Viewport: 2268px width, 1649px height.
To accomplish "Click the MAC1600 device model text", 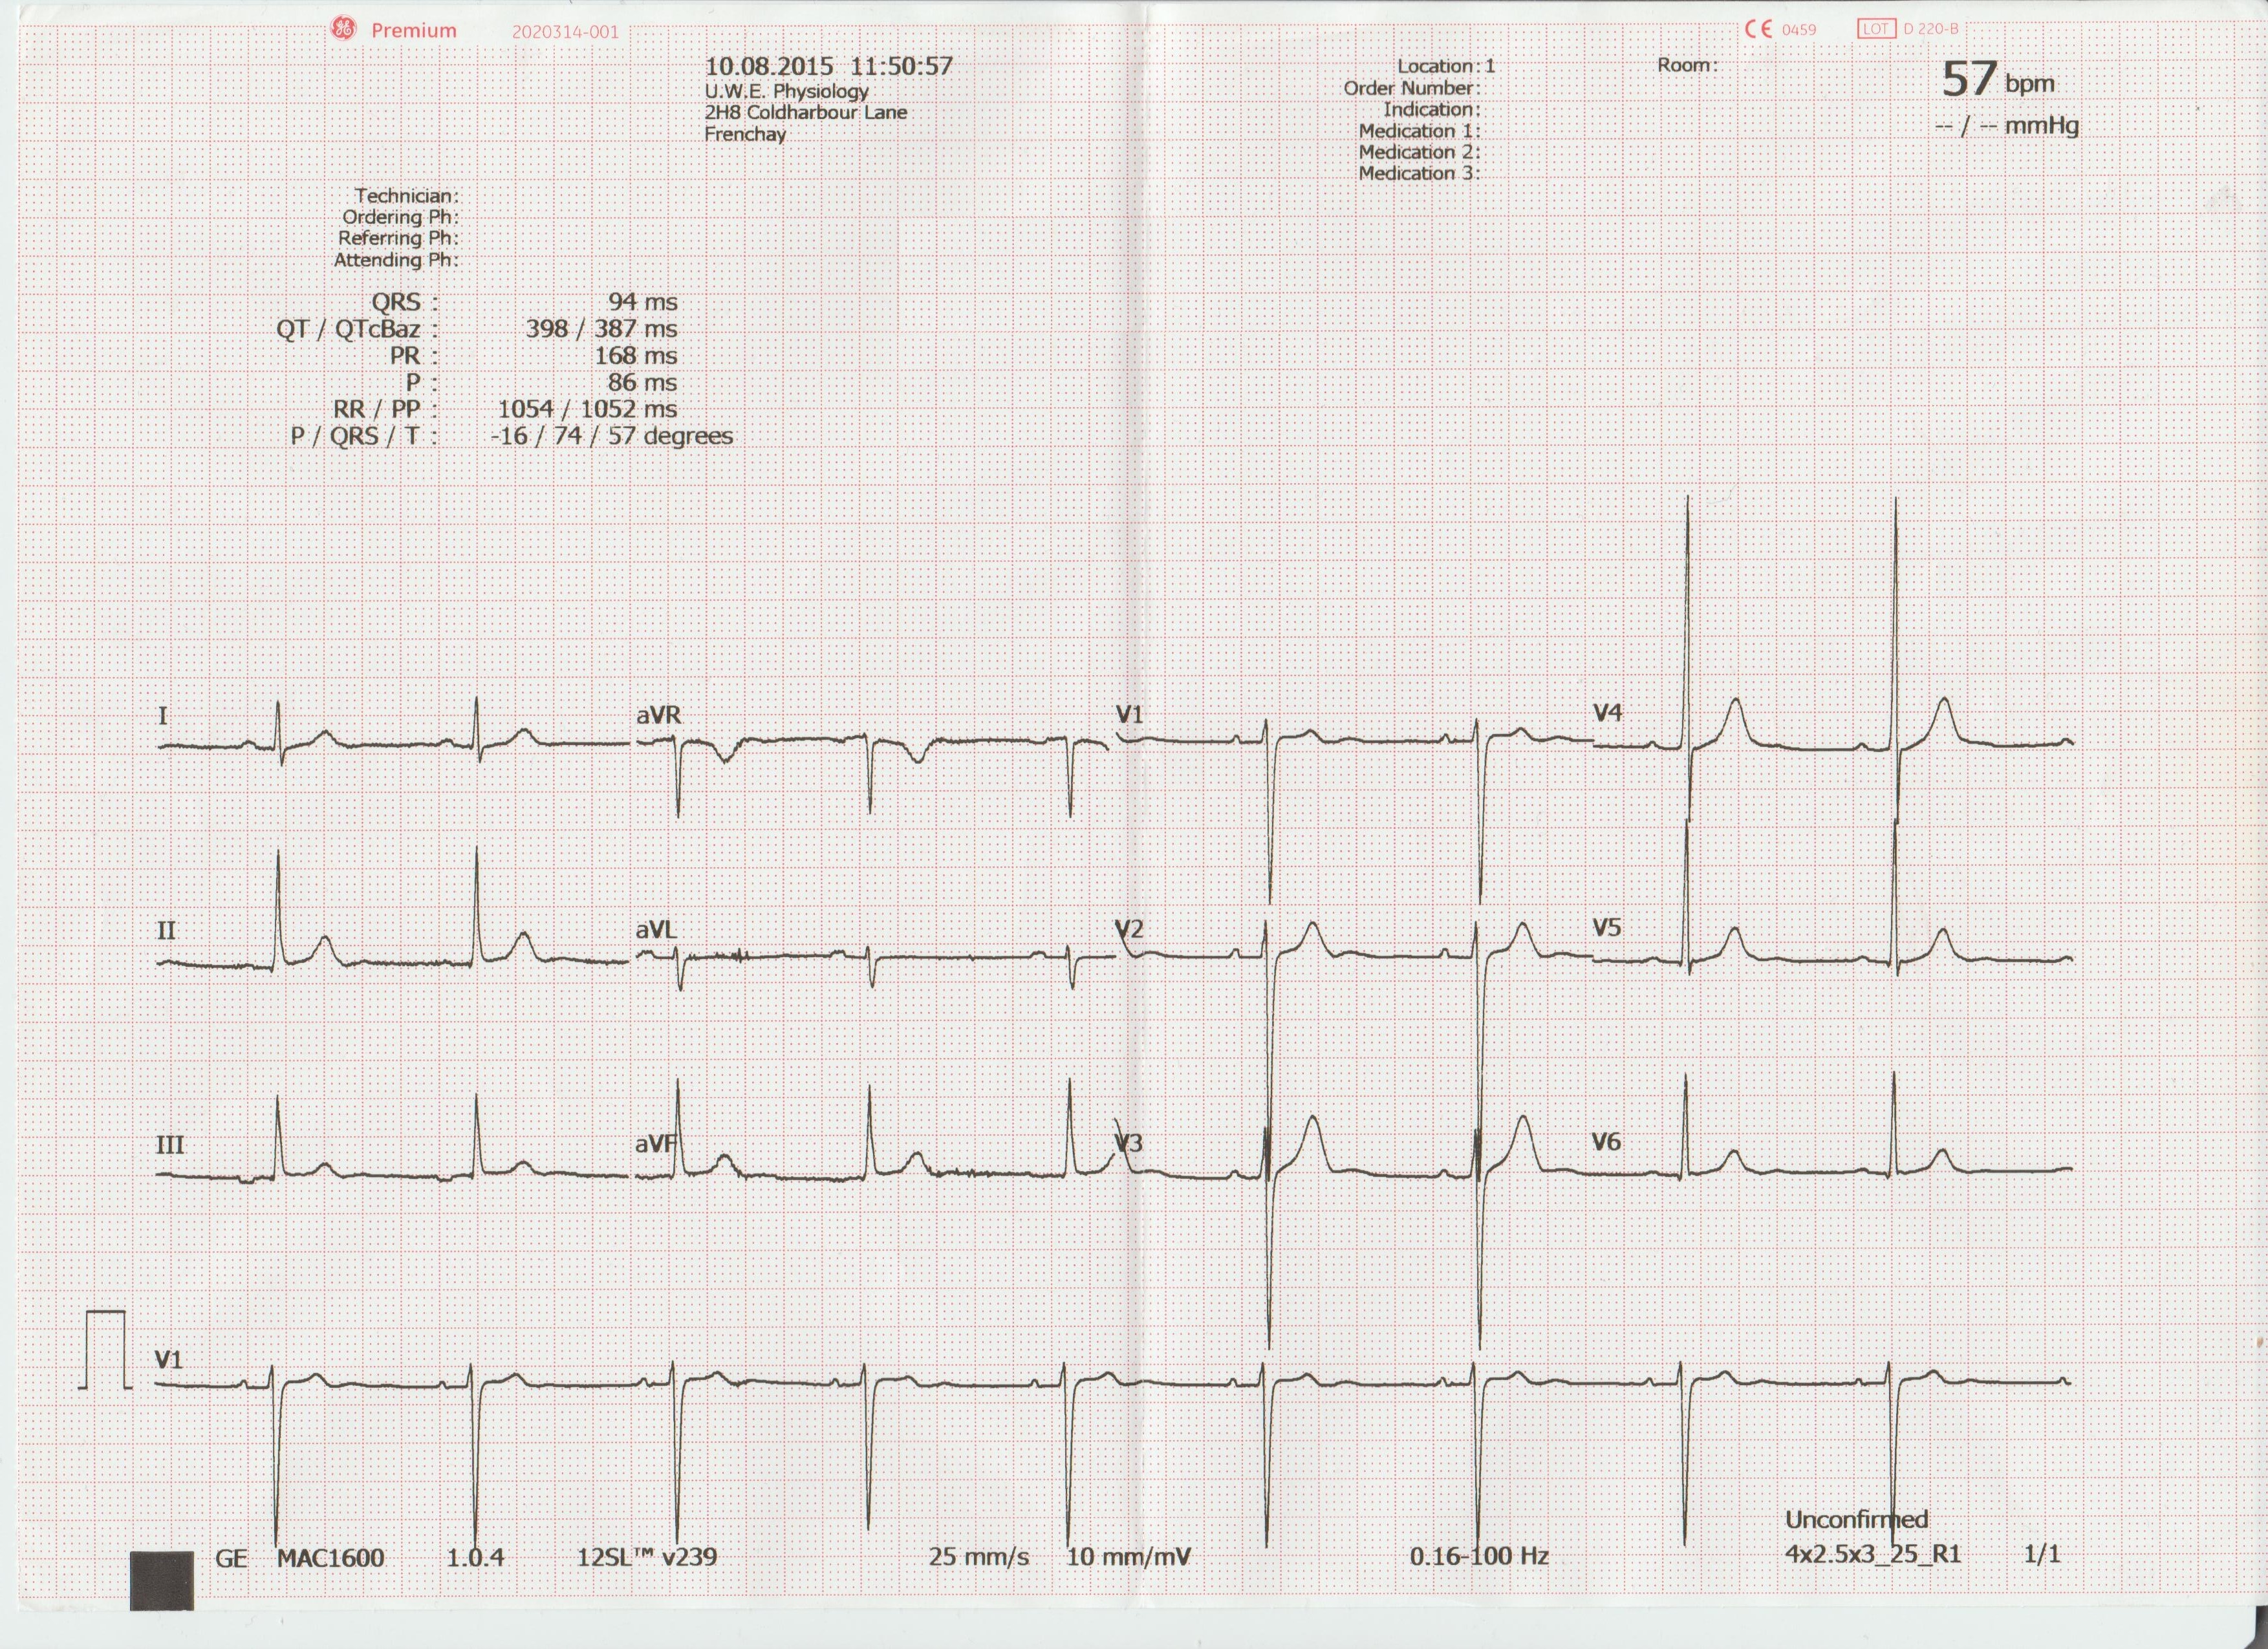I will (330, 1558).
